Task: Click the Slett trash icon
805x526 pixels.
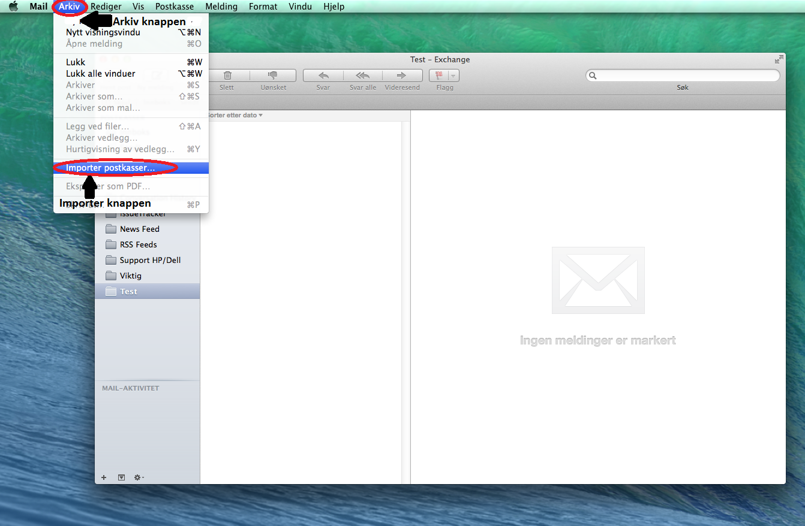Action: point(227,75)
